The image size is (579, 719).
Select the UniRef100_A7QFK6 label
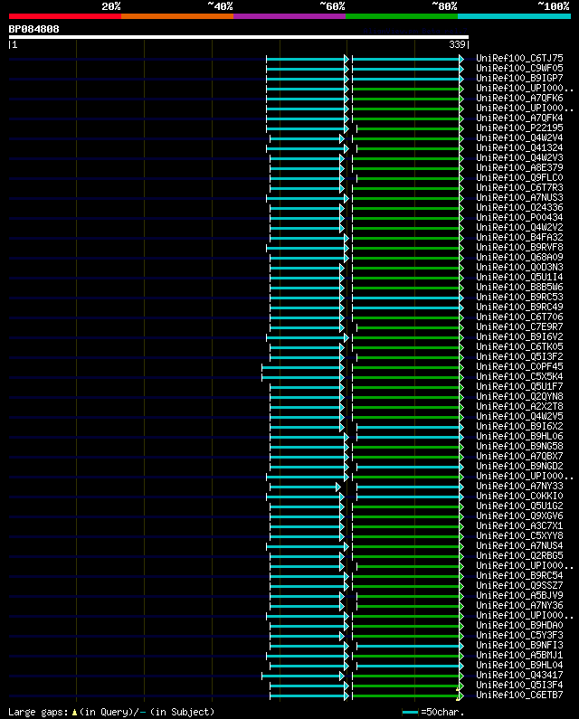(519, 99)
